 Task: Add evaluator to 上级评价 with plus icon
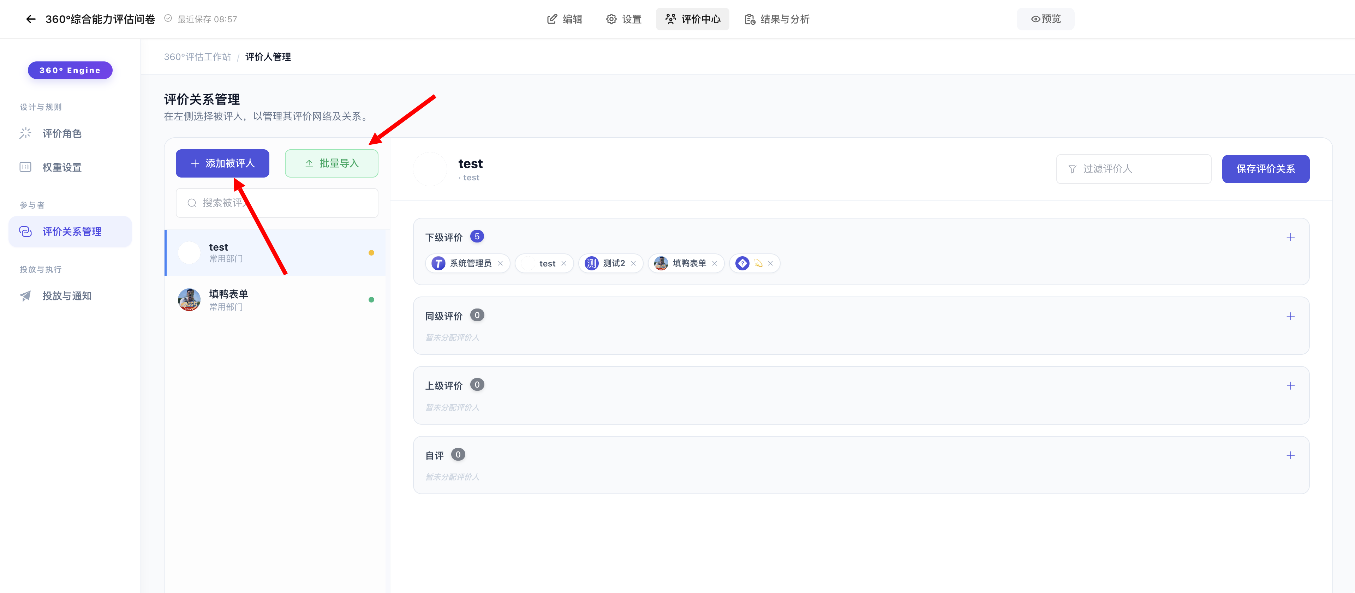(1290, 387)
